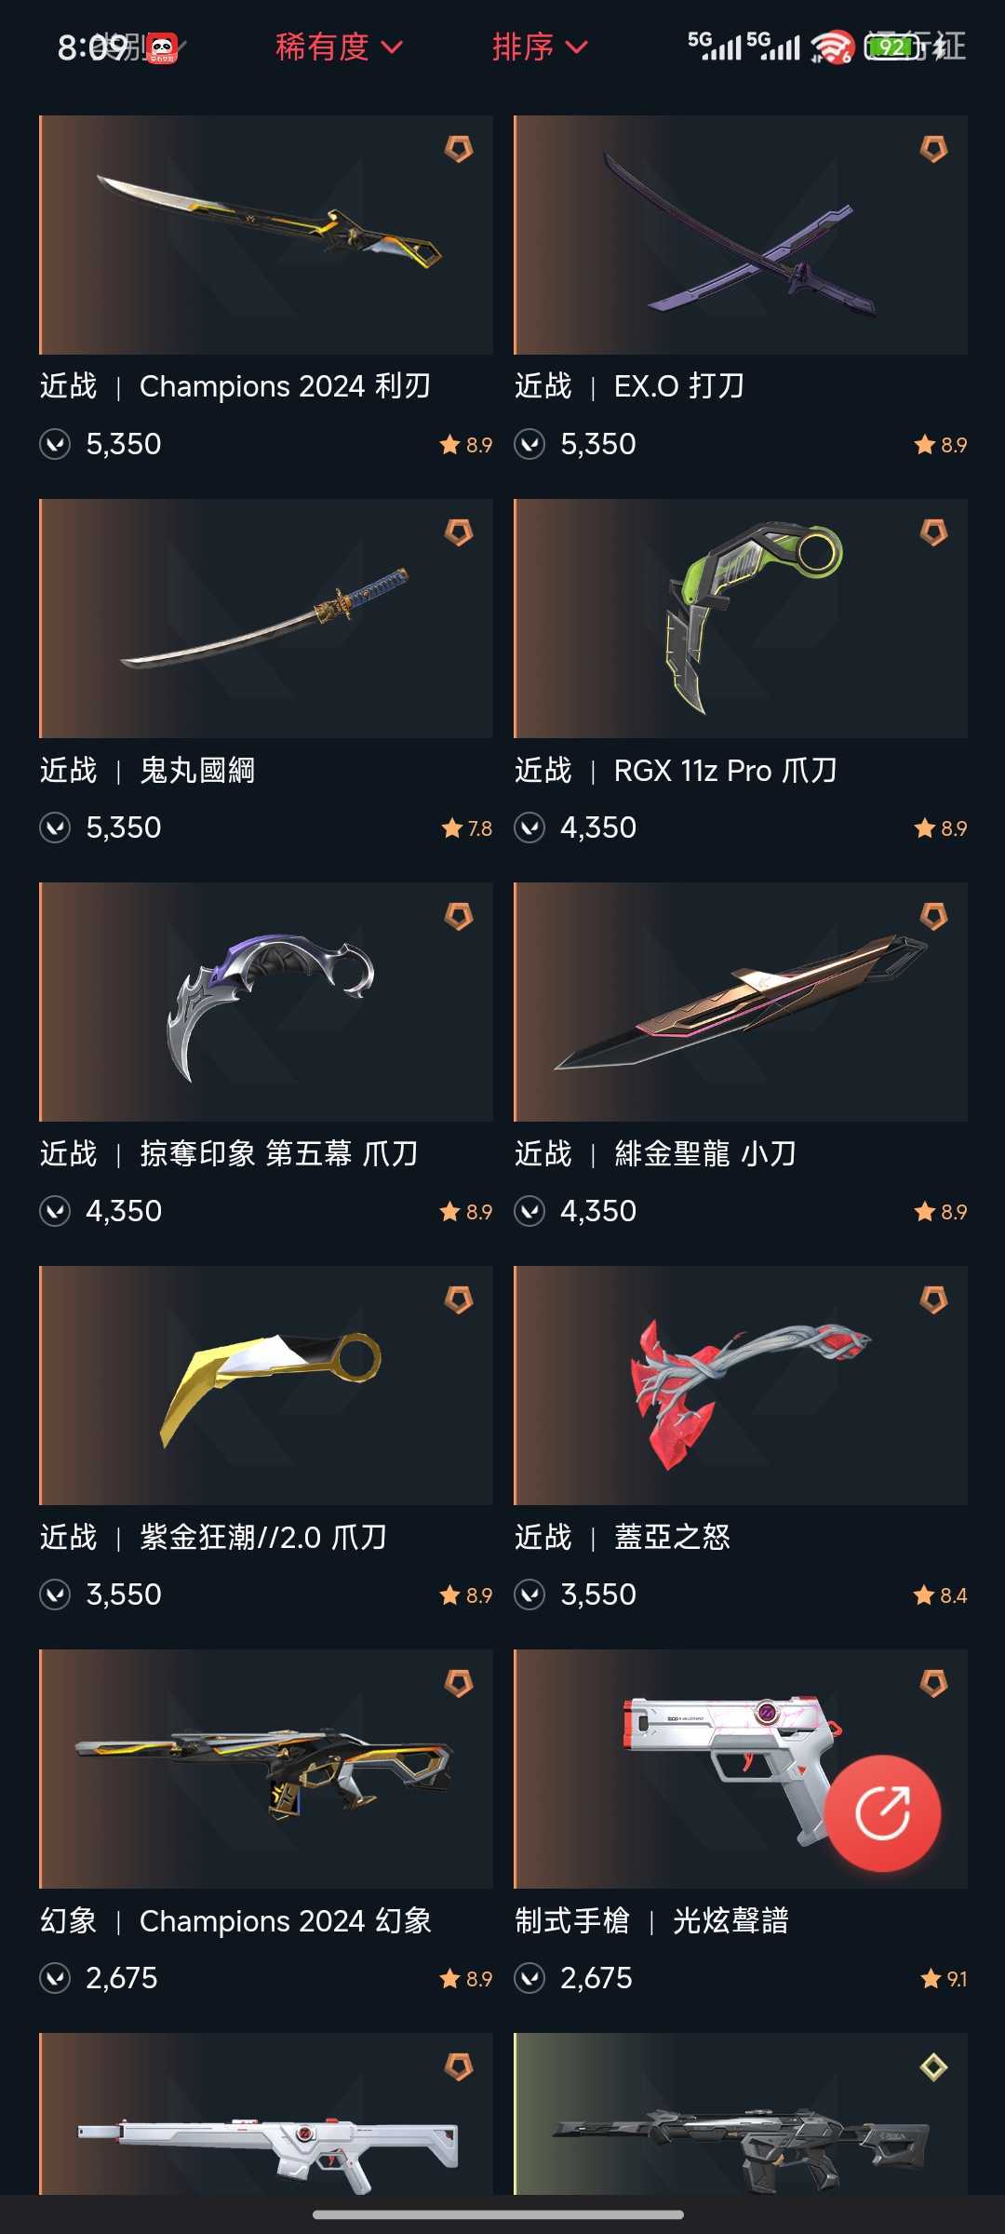The image size is (1005, 2234).
Task: Tap the bottom home gesture bar
Action: click(499, 2214)
